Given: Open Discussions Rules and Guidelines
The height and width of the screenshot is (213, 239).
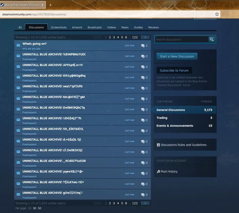Looking at the screenshot, I should coord(183,145).
